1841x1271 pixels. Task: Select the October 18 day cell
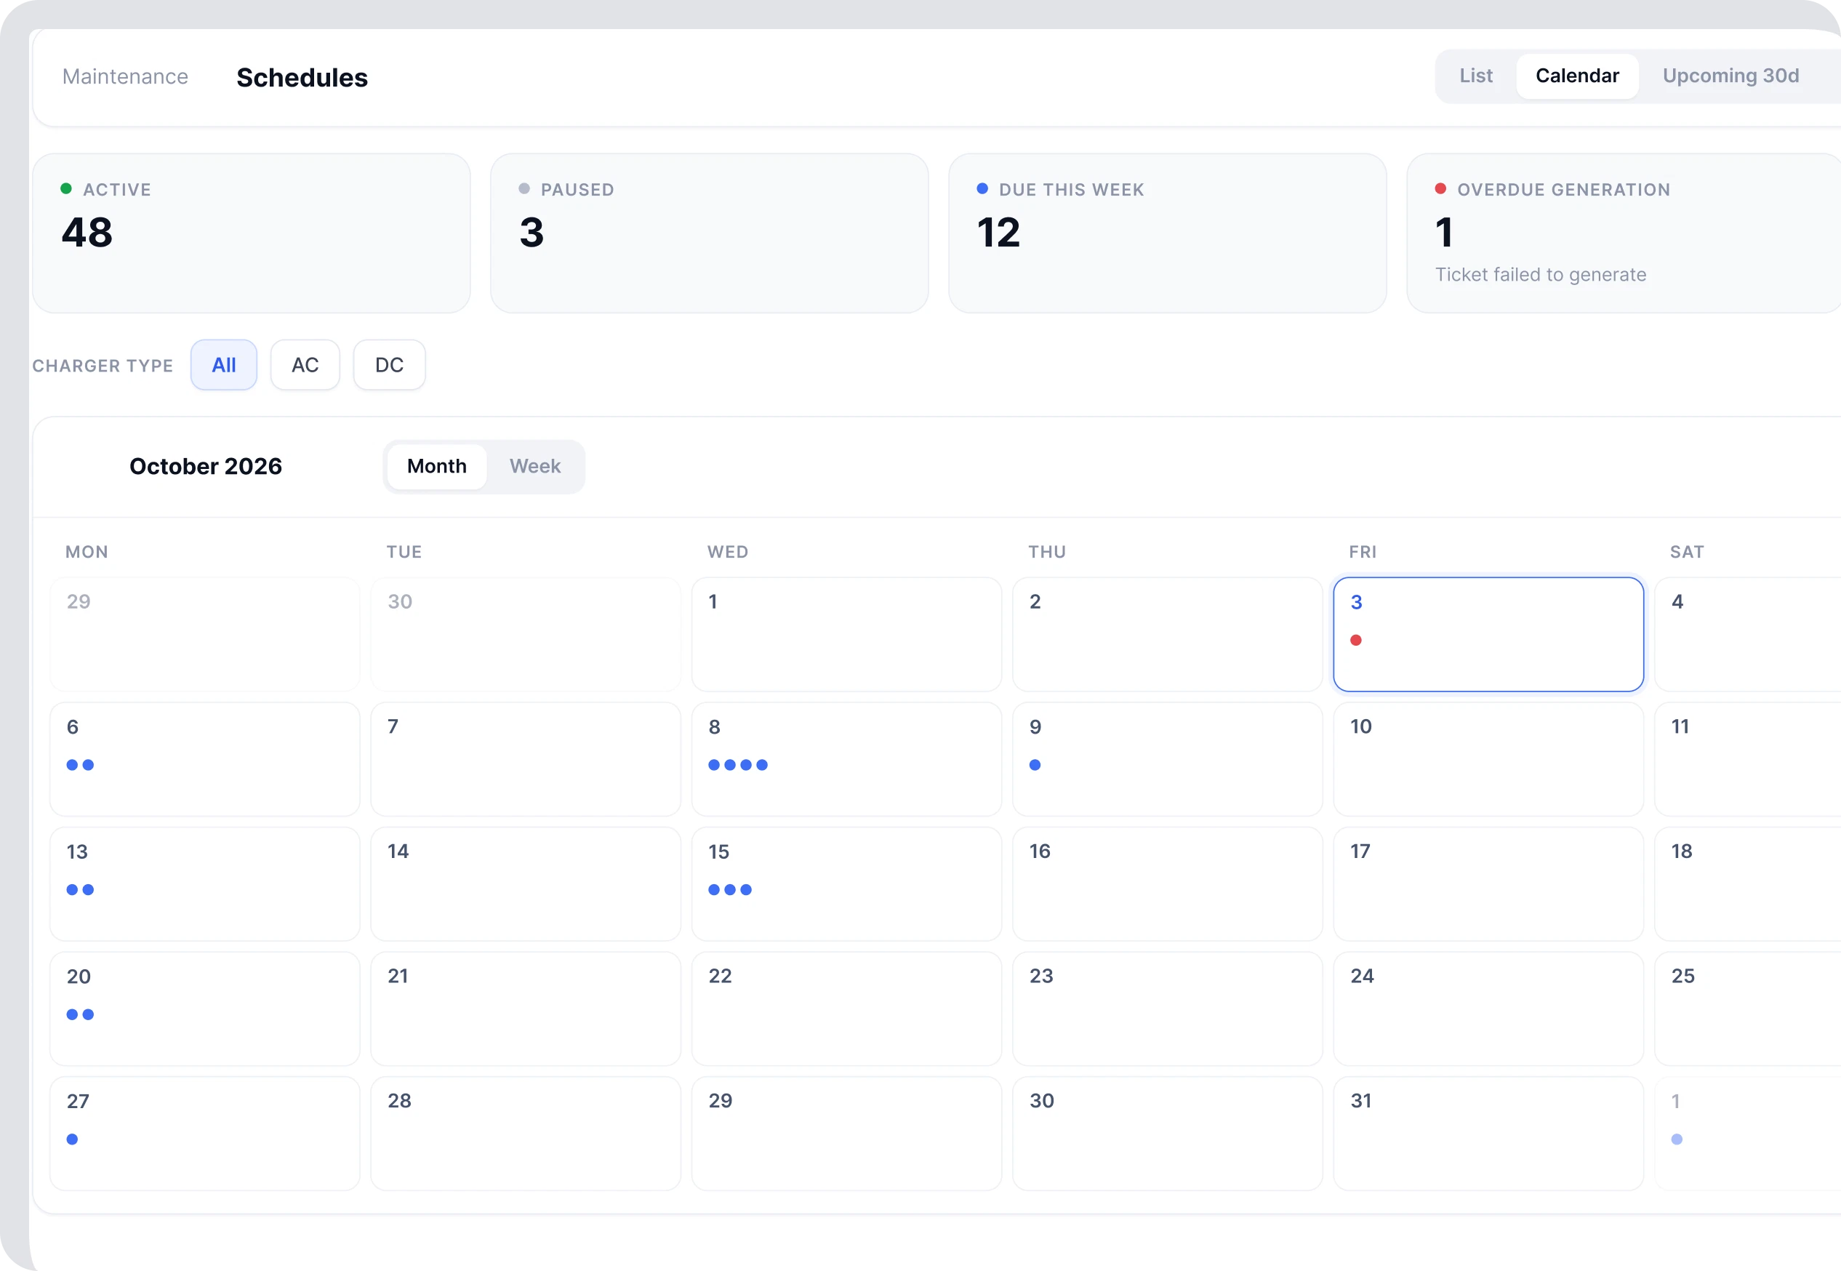(x=1748, y=884)
